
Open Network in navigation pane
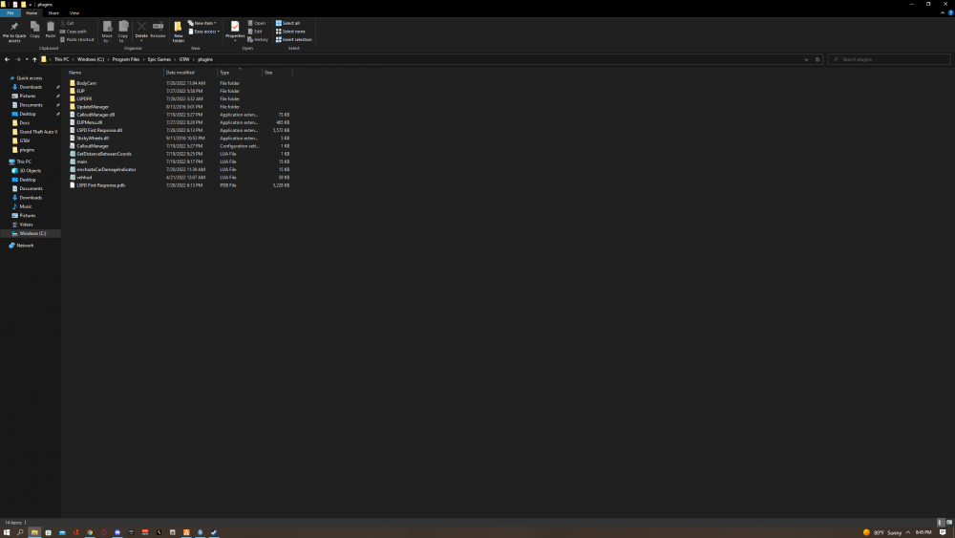[x=25, y=246]
